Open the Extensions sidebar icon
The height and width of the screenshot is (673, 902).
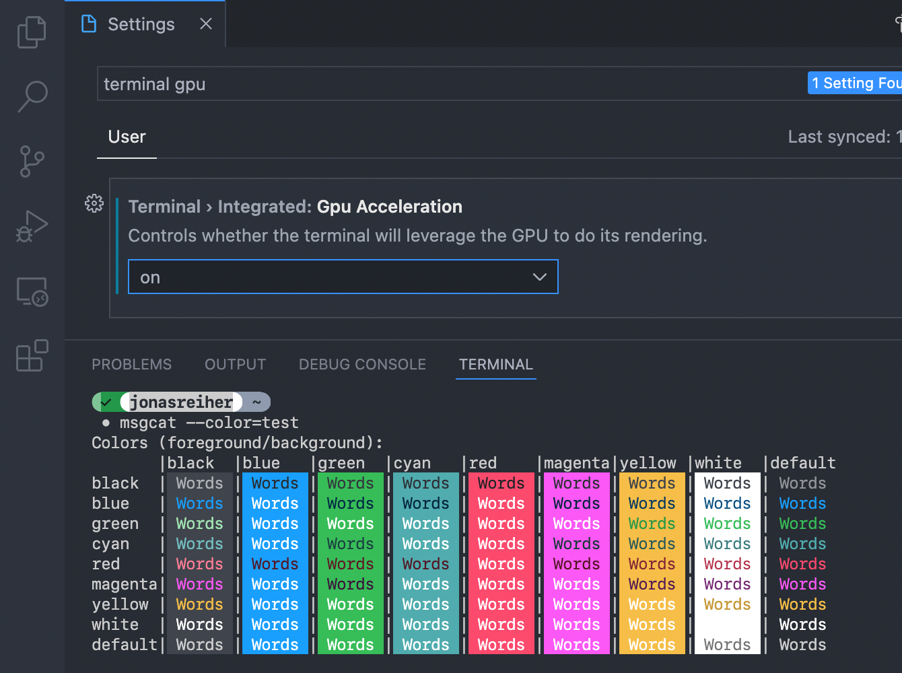pos(31,355)
